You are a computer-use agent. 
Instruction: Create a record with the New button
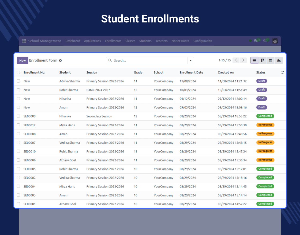pyautogui.click(x=22, y=60)
